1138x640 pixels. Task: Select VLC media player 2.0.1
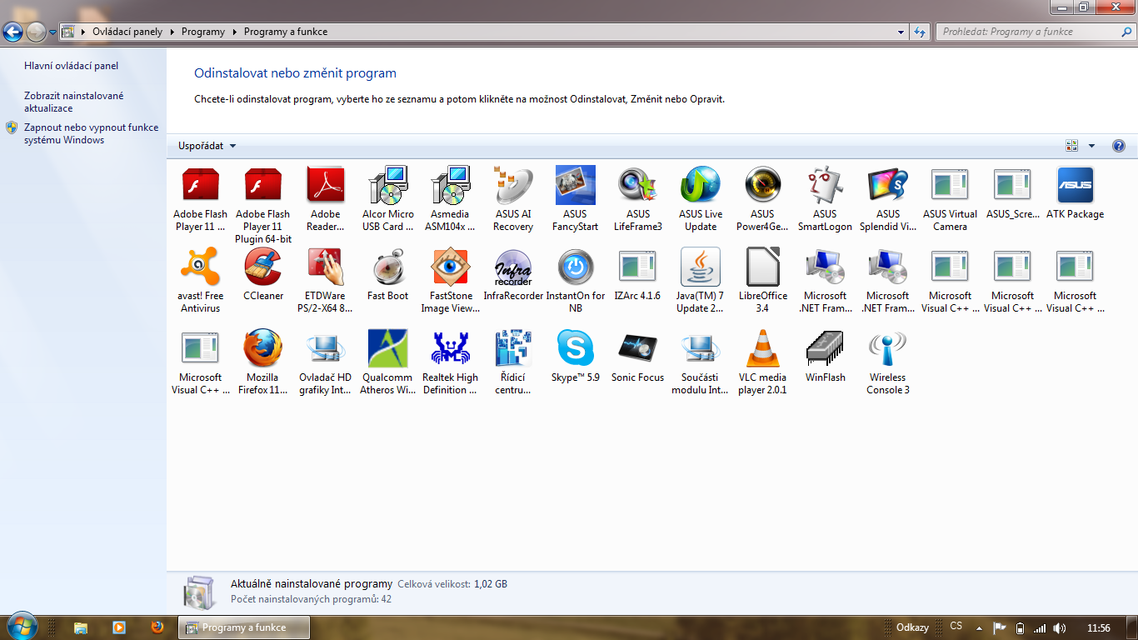point(763,362)
